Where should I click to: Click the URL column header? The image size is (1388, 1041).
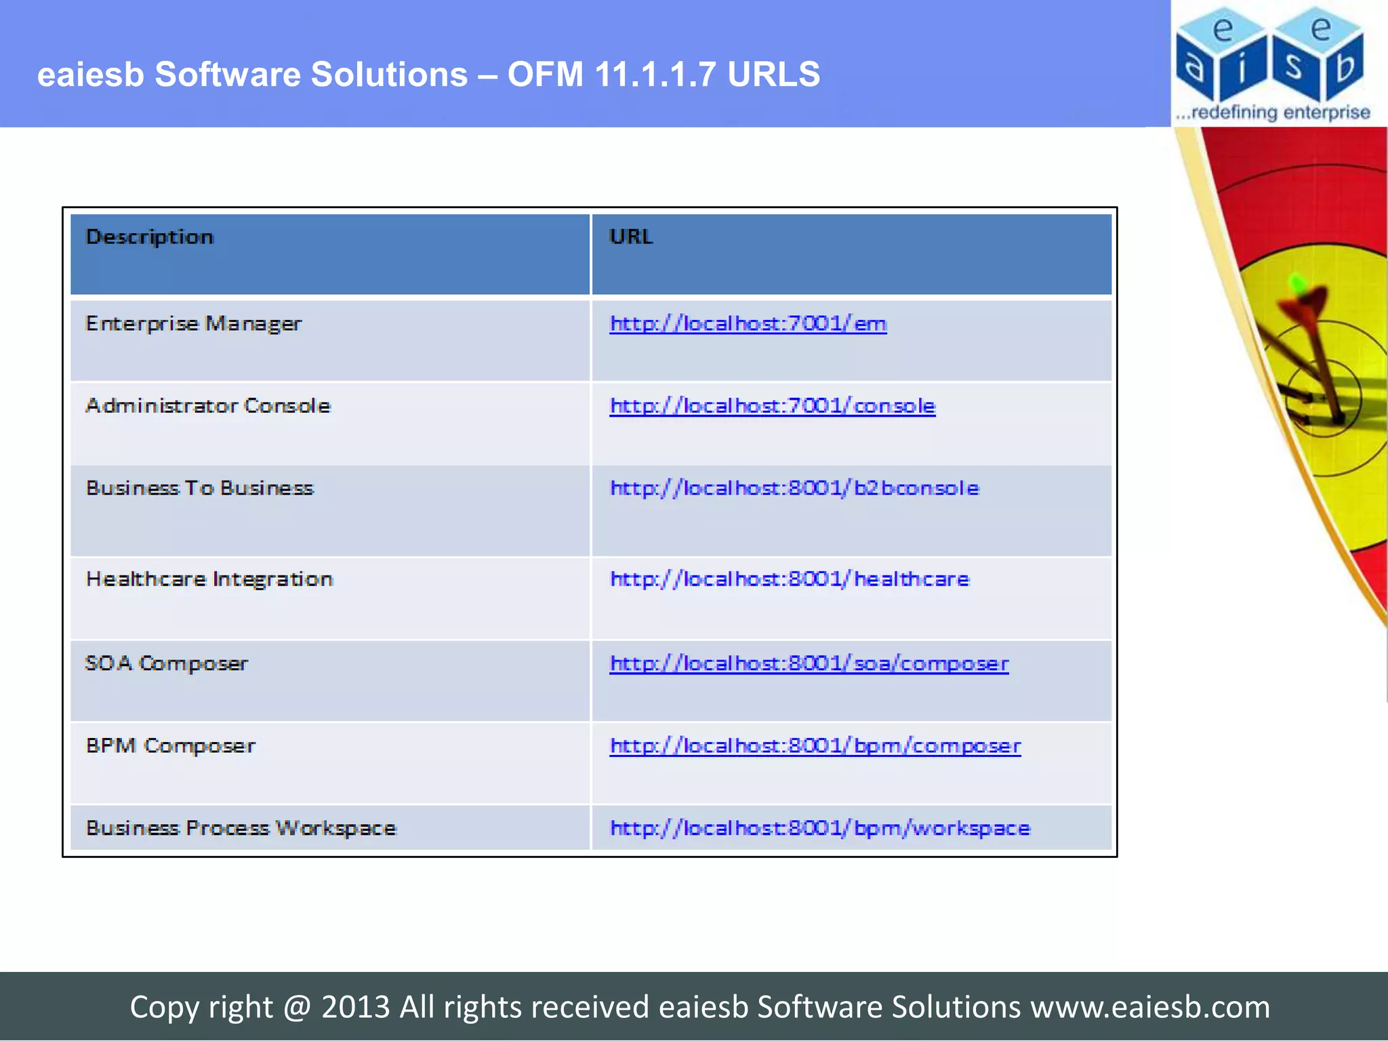pyautogui.click(x=852, y=255)
